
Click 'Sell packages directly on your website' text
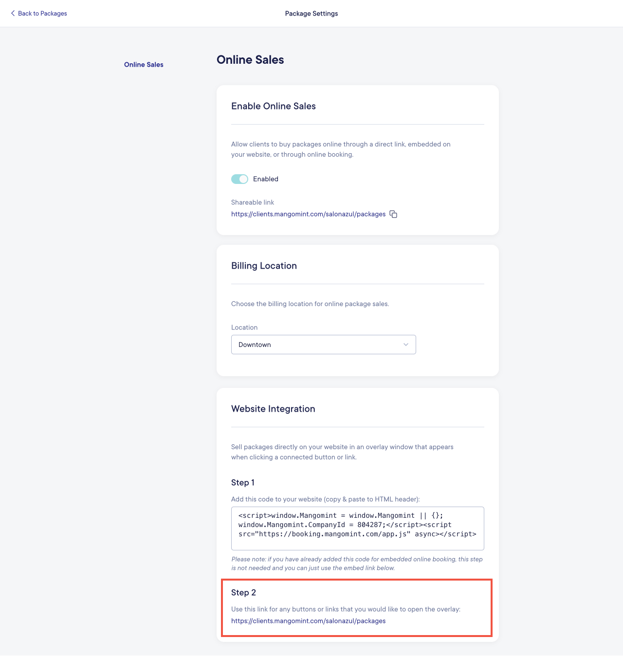342,452
